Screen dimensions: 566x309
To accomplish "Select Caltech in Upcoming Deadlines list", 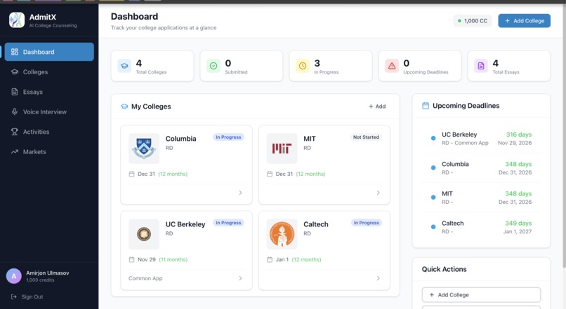I will pos(482,227).
